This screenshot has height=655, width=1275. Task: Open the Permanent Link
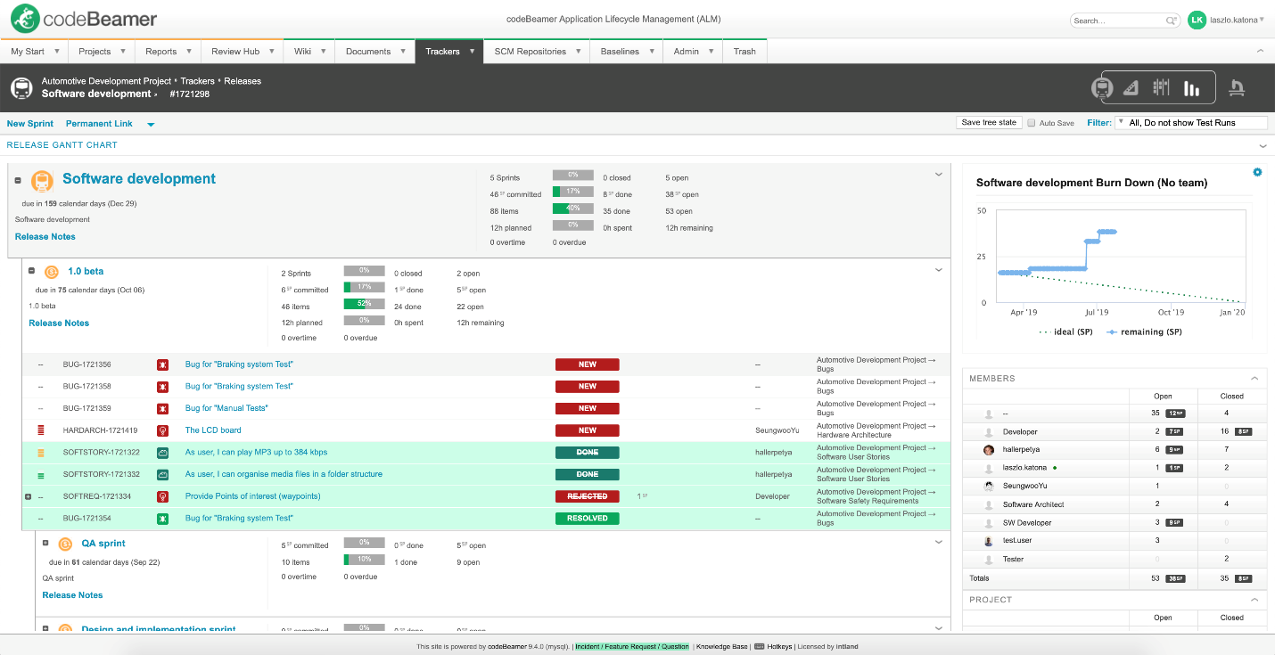click(99, 124)
